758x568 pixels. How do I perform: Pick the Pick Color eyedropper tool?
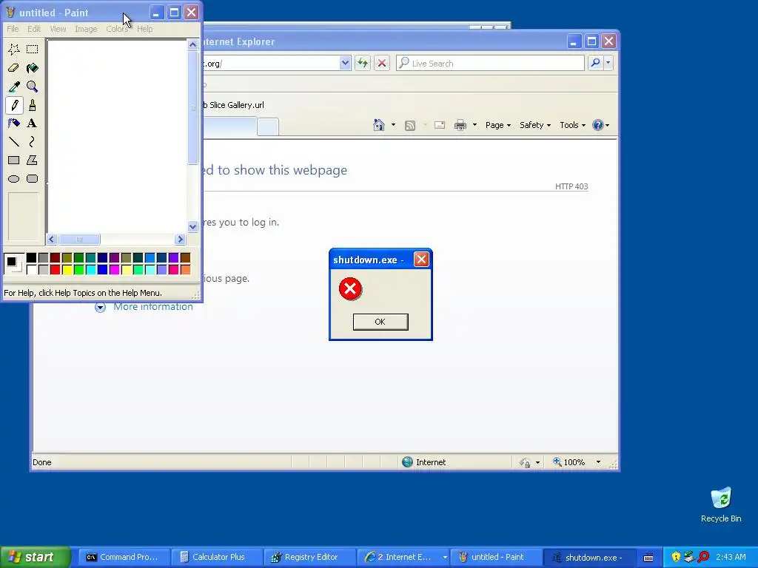[x=14, y=87]
